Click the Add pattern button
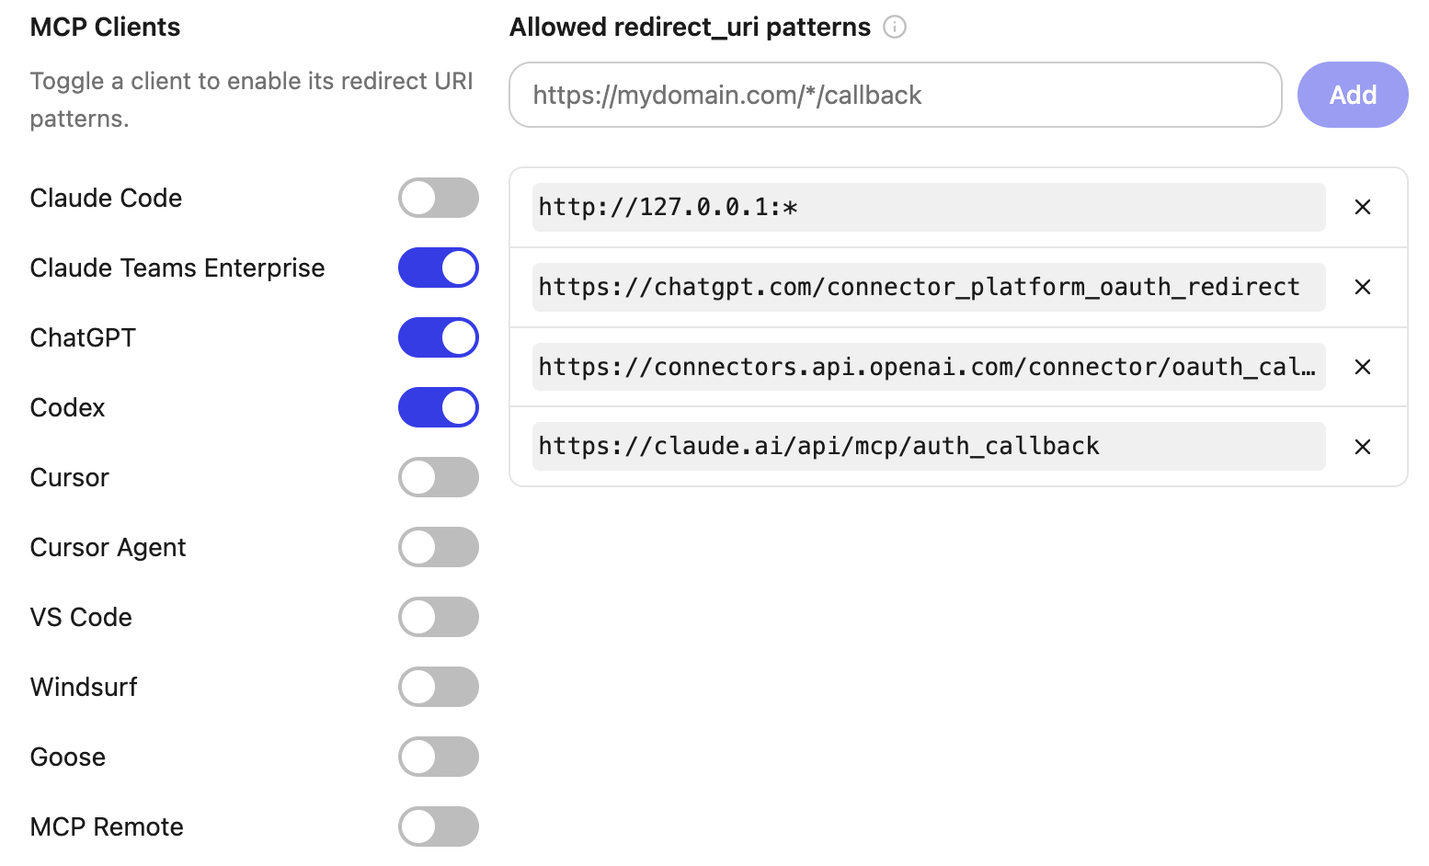Viewport: 1429px width, 866px height. 1353,95
